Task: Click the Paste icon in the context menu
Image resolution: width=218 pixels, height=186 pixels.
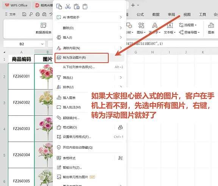Action: (76, 6)
